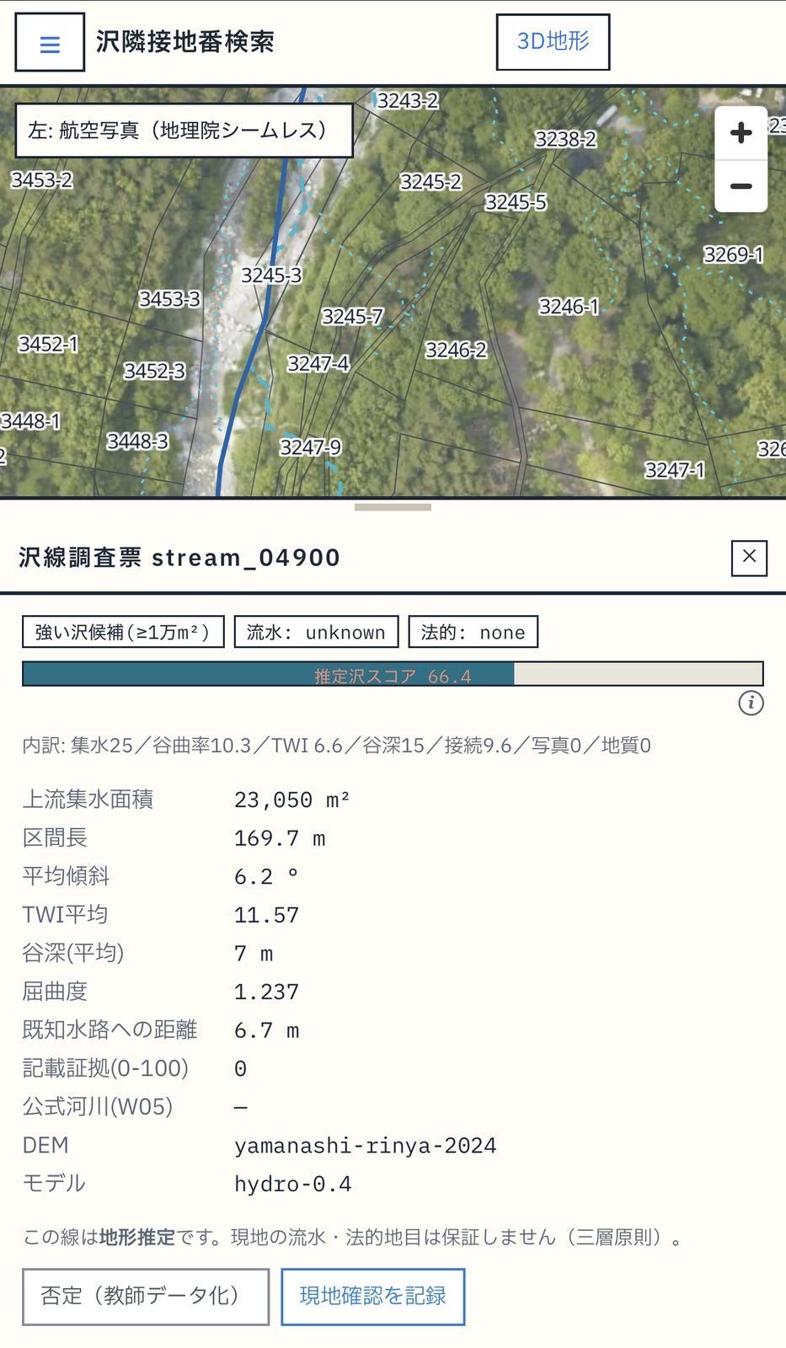Click the 記載証拠(0-100) label
This screenshot has height=1348, width=786.
(x=105, y=1068)
